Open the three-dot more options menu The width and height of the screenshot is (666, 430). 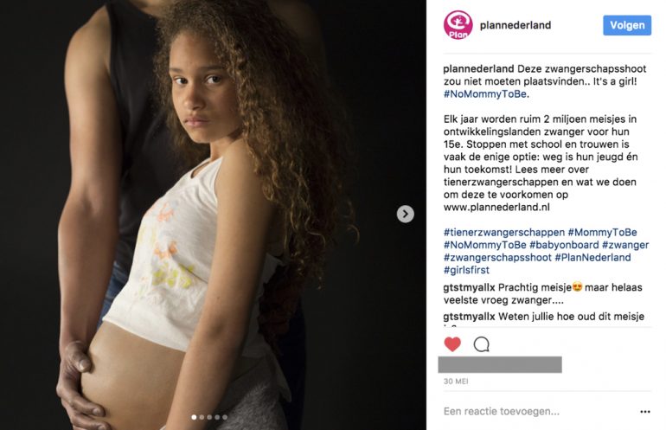[644, 411]
